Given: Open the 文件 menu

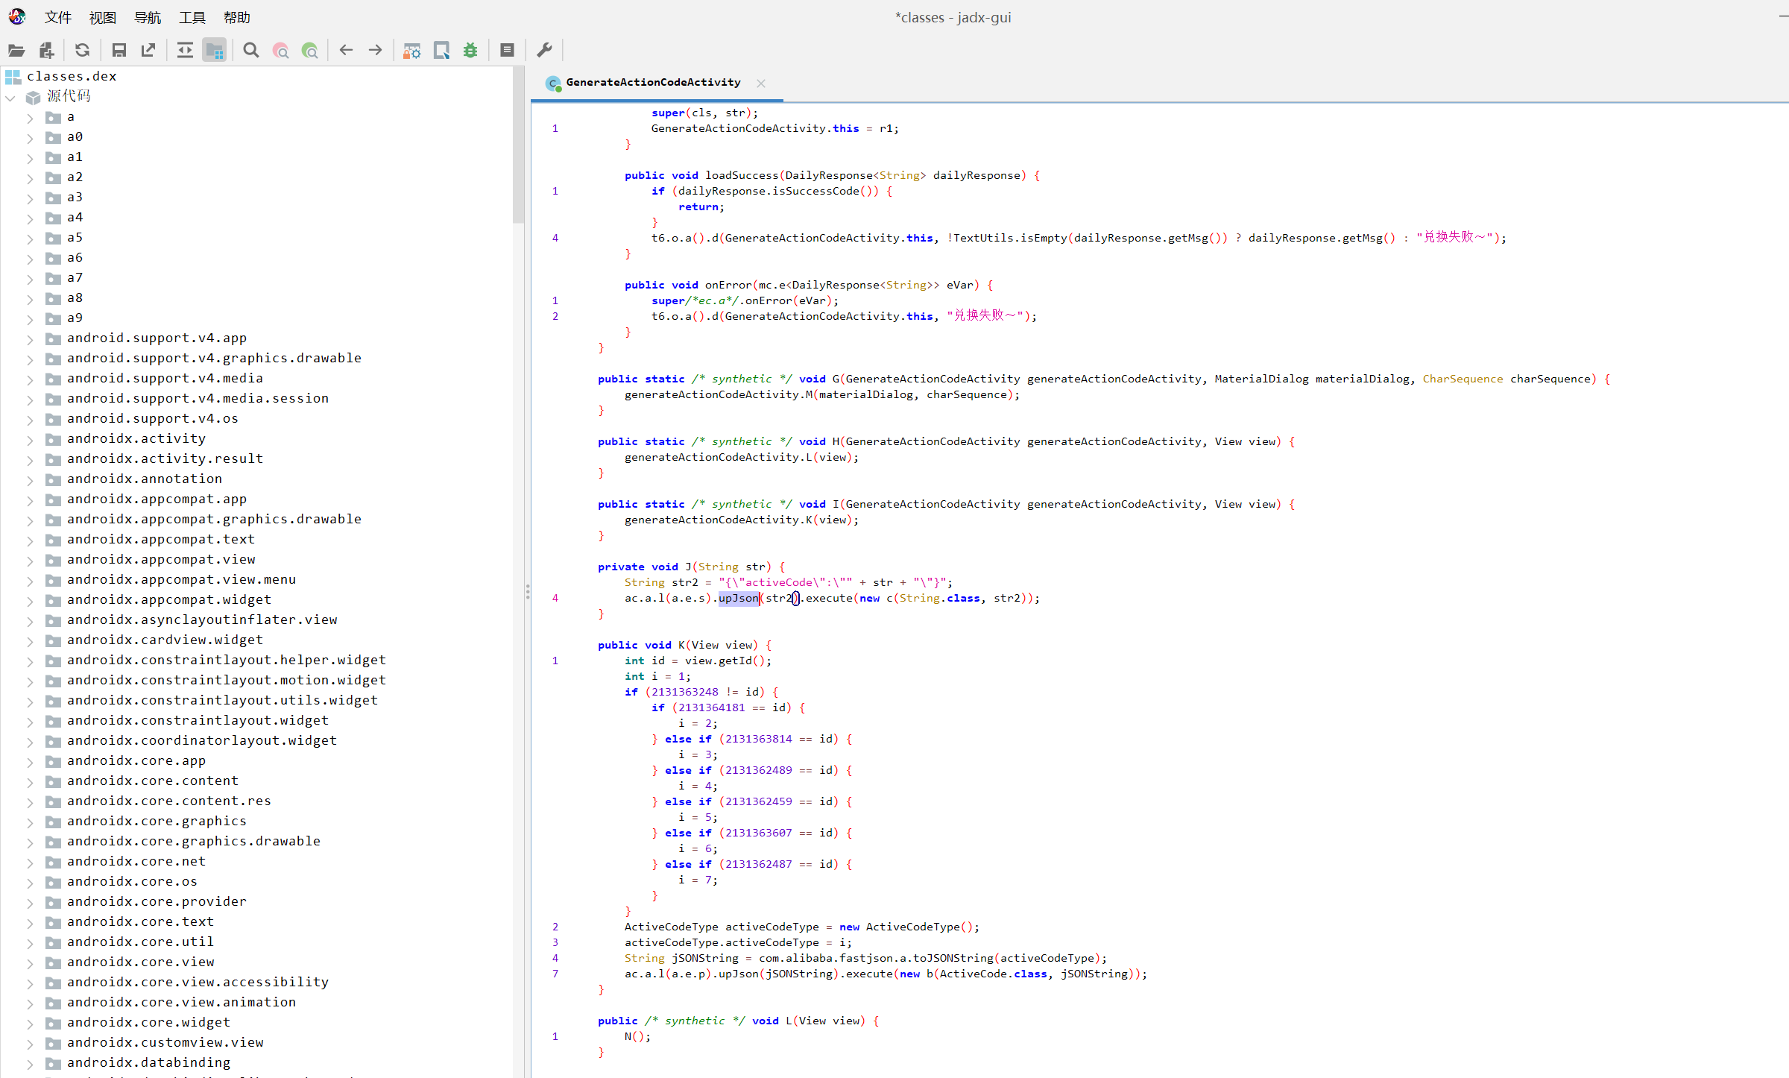Looking at the screenshot, I should click(x=57, y=17).
